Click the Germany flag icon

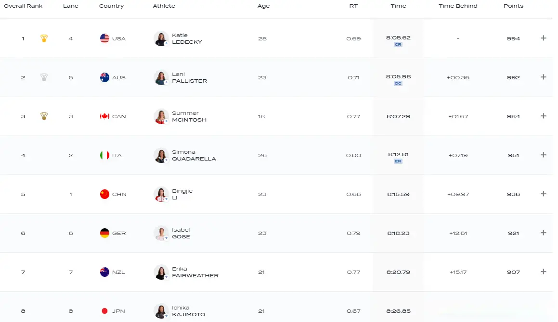click(x=104, y=233)
